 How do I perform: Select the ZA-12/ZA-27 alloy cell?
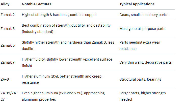pyautogui.click(x=9, y=96)
